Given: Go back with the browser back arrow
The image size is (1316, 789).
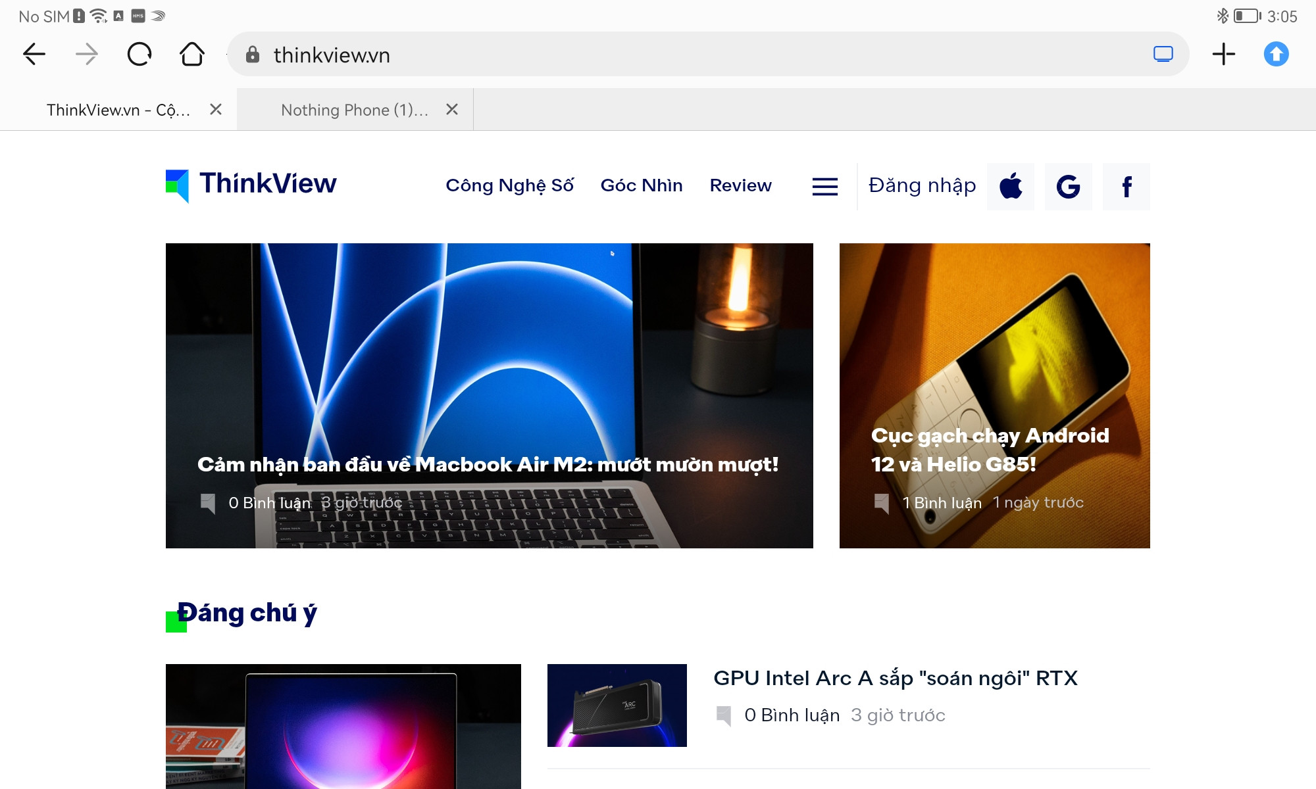Looking at the screenshot, I should tap(34, 54).
